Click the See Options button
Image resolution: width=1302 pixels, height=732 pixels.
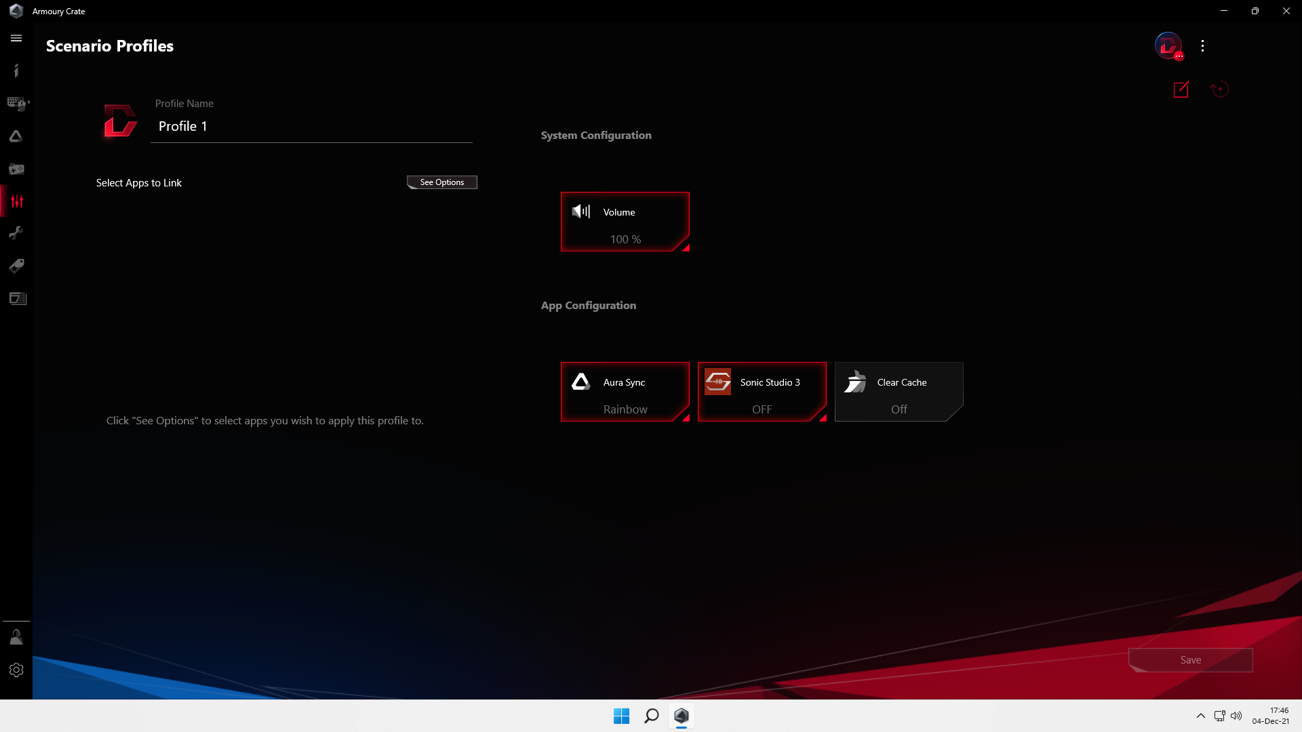pyautogui.click(x=441, y=182)
